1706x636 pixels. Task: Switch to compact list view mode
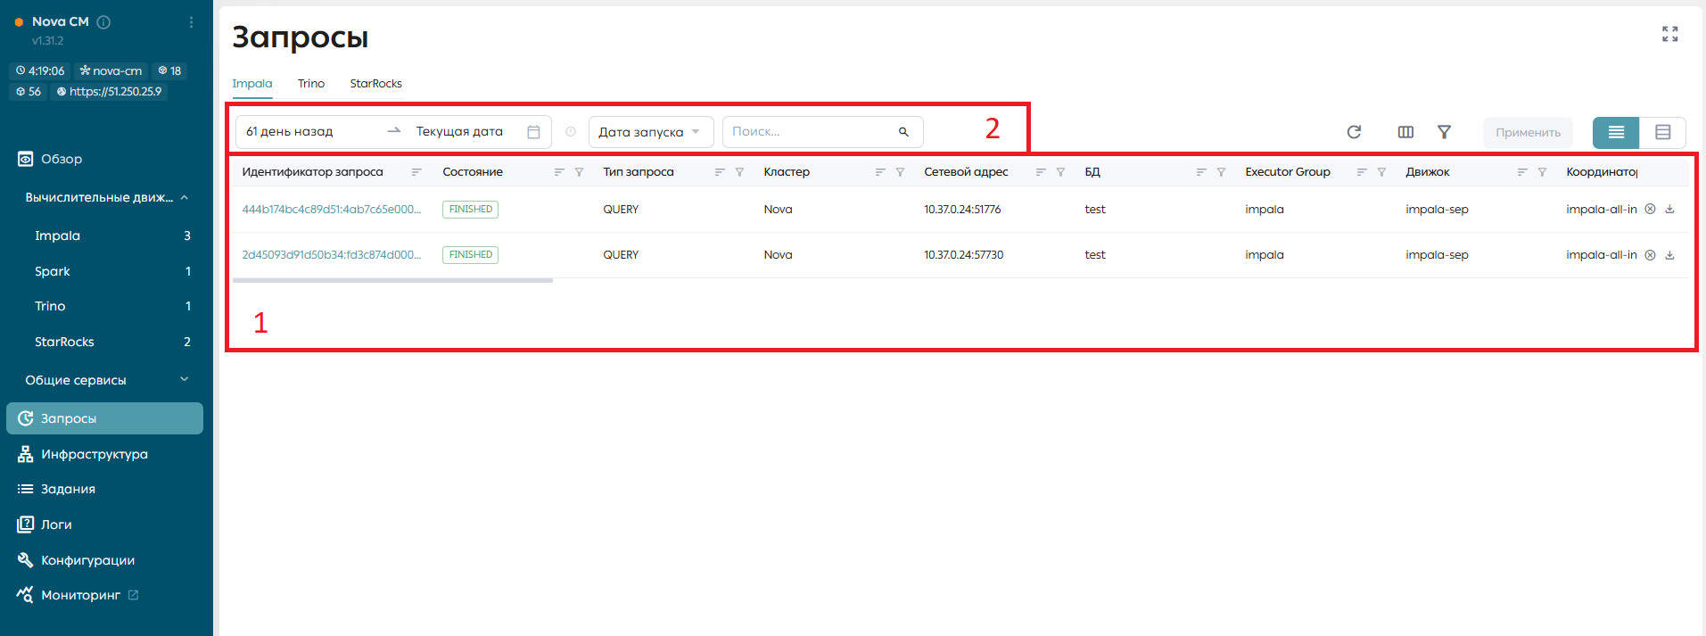point(1616,132)
